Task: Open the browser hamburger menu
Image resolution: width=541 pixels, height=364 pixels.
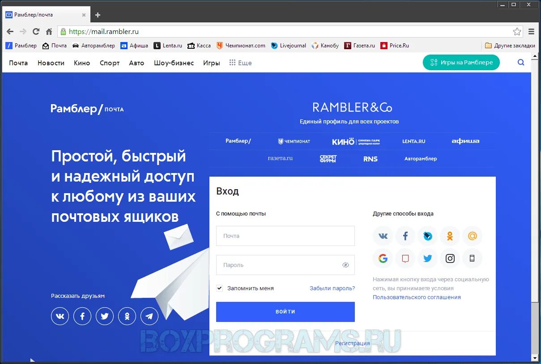Action: click(x=532, y=32)
